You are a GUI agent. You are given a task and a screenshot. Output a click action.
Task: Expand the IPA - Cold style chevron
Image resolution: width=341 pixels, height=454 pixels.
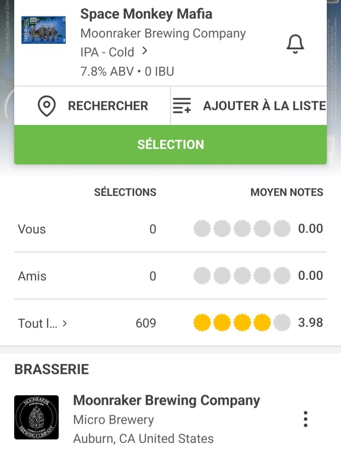(x=145, y=51)
